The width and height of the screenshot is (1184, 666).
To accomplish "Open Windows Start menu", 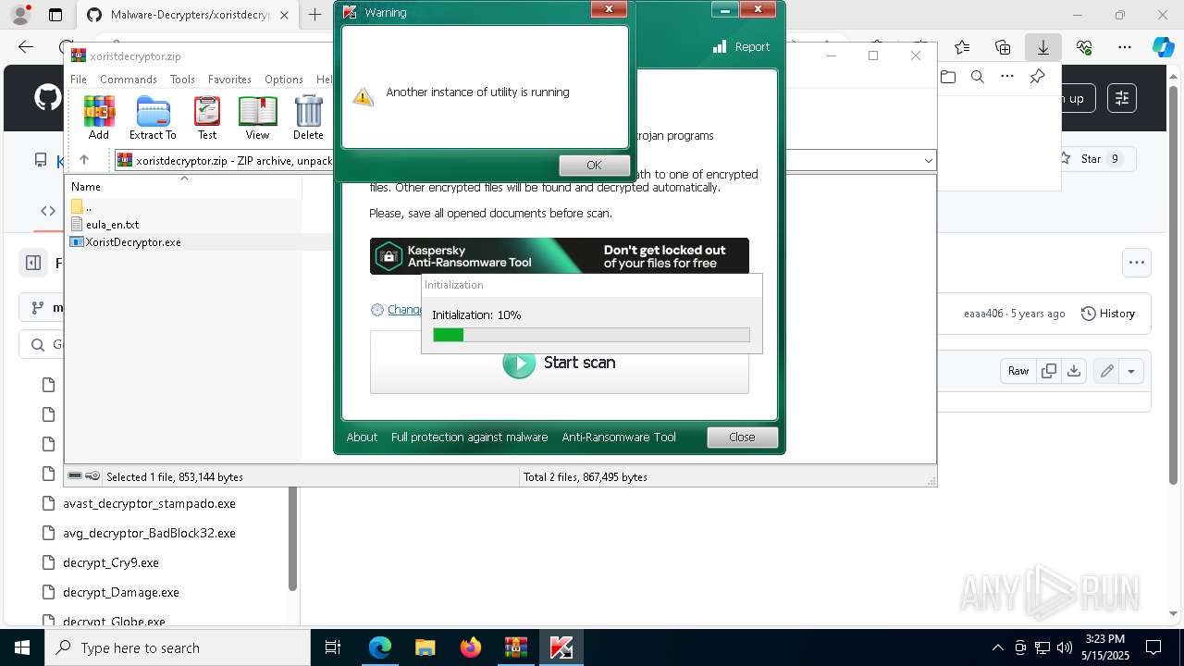I will tap(22, 647).
